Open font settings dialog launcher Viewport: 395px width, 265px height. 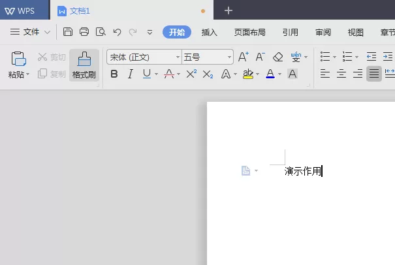pyautogui.click(x=308, y=86)
